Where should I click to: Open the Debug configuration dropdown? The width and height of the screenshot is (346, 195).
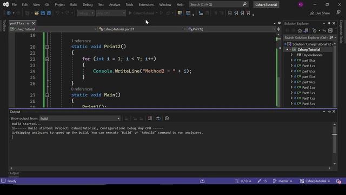pyautogui.click(x=85, y=13)
